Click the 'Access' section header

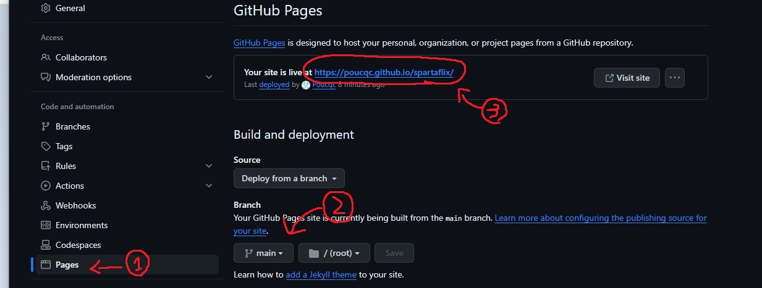[x=52, y=38]
